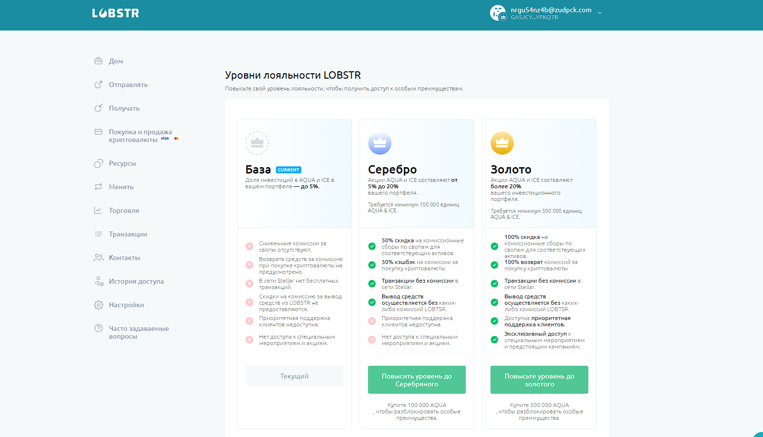The image size is (763, 437).
Task: Click the LOBSTR logo in header
Action: click(116, 13)
